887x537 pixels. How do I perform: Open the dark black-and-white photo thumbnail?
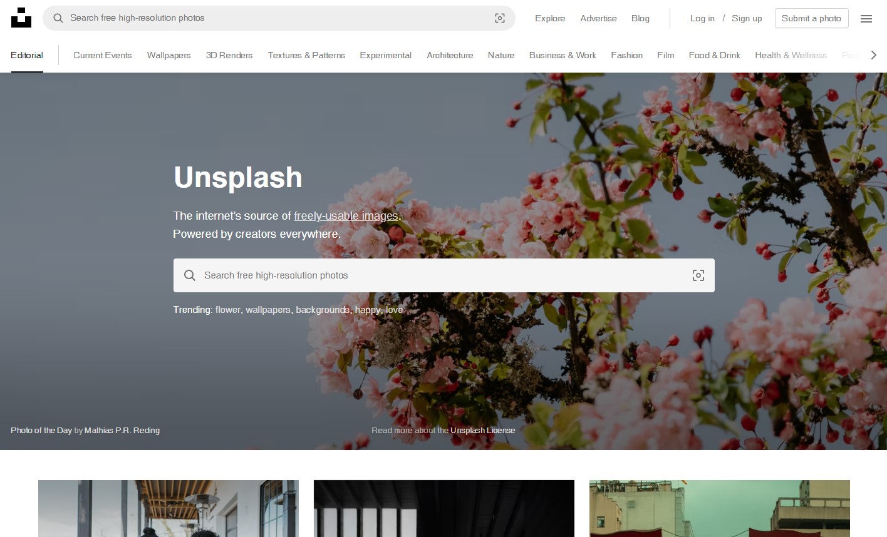click(x=444, y=508)
